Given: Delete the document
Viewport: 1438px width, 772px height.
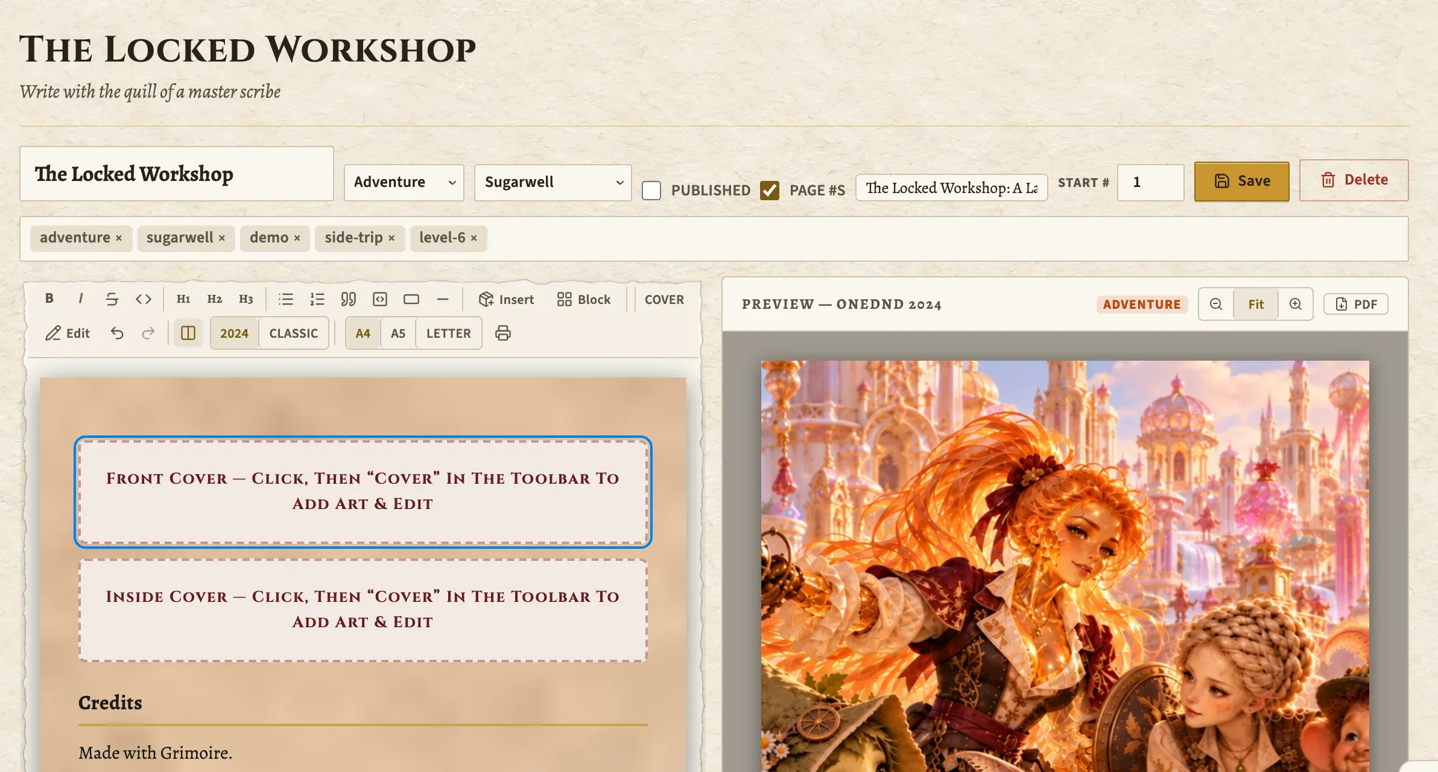Looking at the screenshot, I should pos(1354,180).
